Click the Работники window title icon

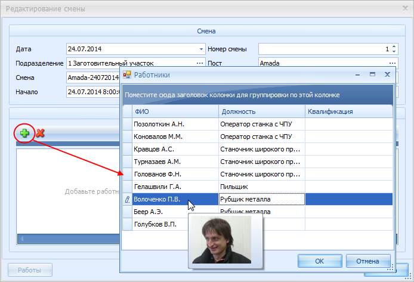coord(127,75)
